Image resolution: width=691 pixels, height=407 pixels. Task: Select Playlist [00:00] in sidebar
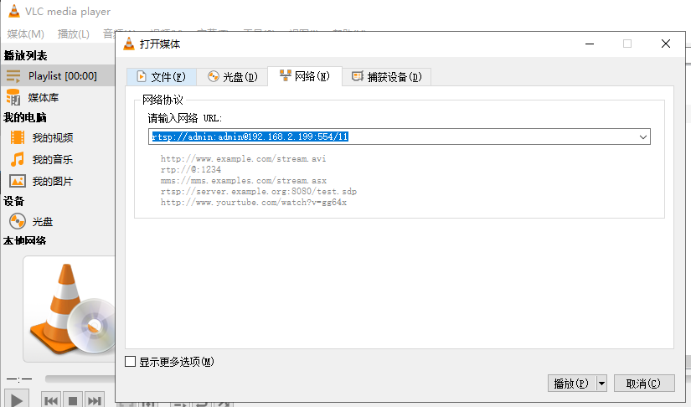tap(57, 75)
